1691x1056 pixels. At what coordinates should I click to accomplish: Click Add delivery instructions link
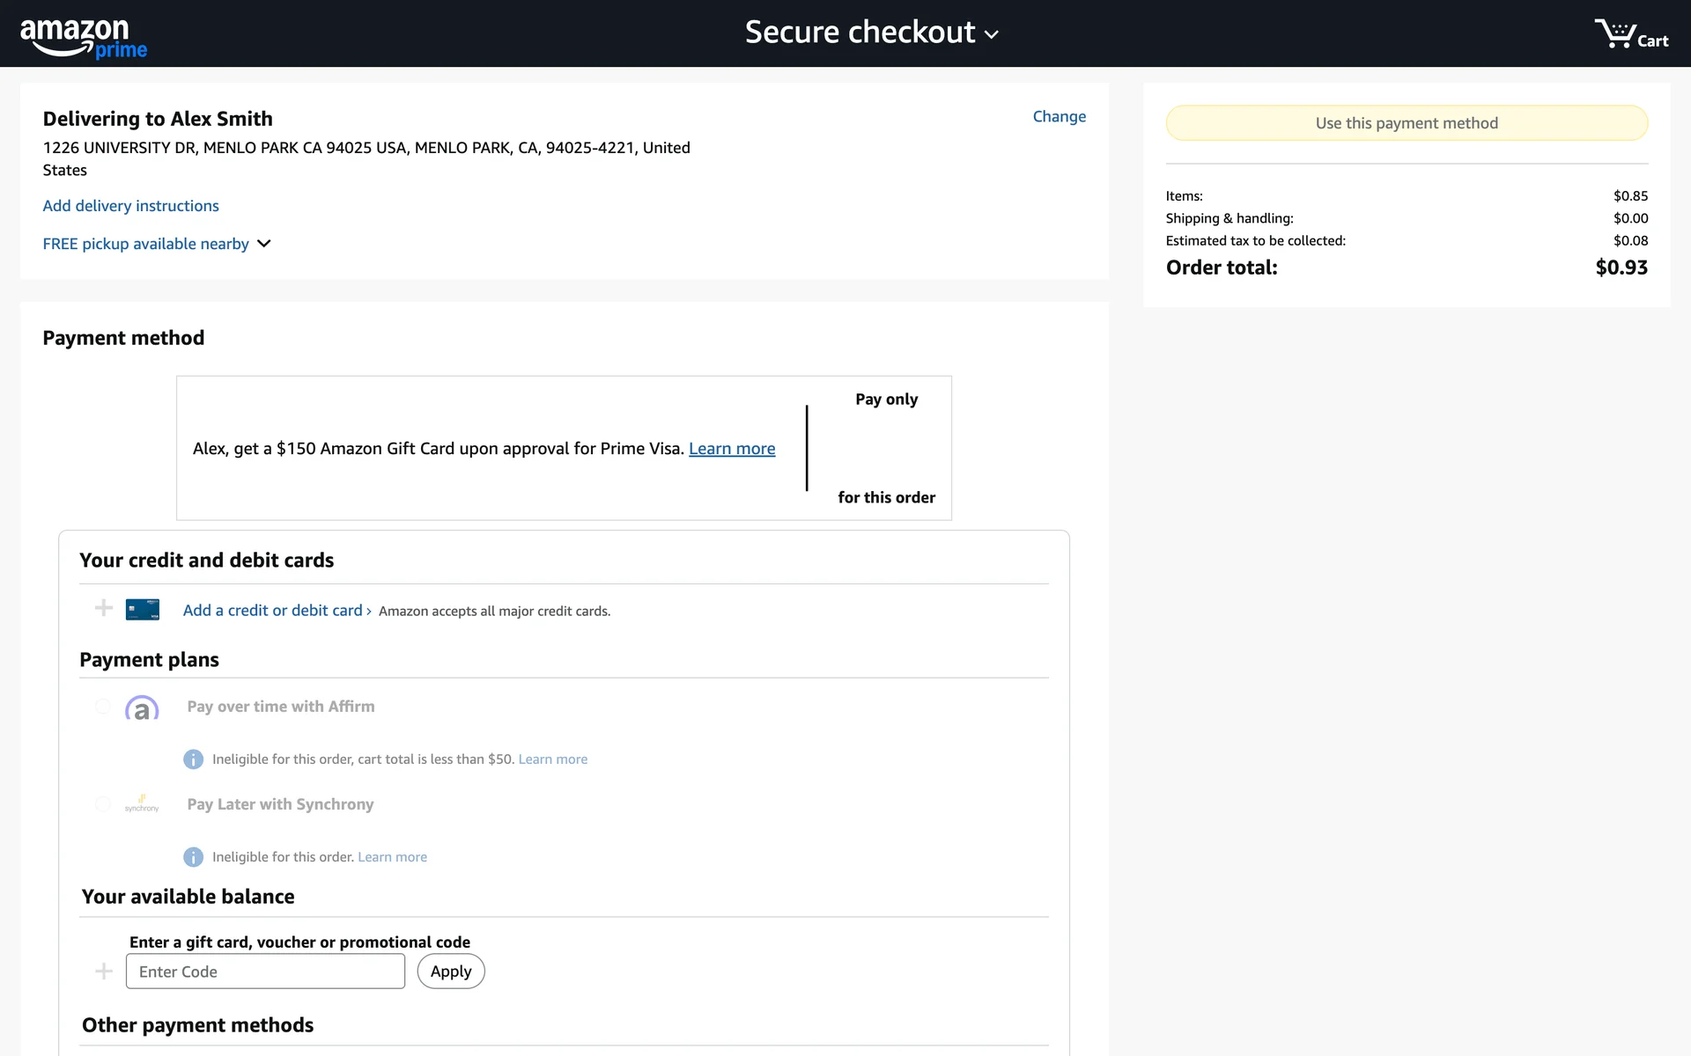click(130, 206)
